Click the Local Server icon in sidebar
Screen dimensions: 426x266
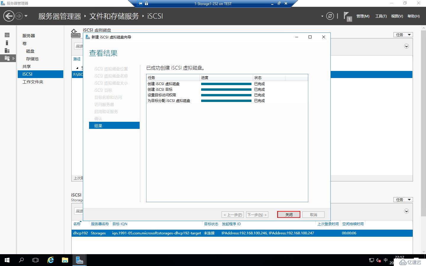7,43
